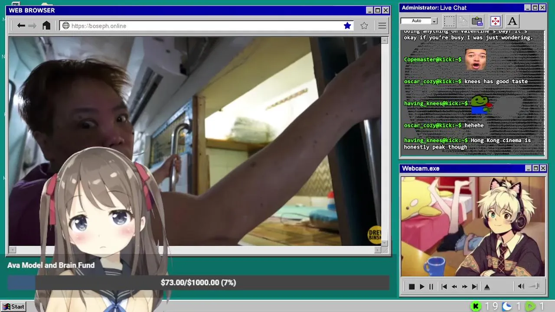Open the browser home page
Viewport: 555px width, 312px height.
click(x=46, y=26)
